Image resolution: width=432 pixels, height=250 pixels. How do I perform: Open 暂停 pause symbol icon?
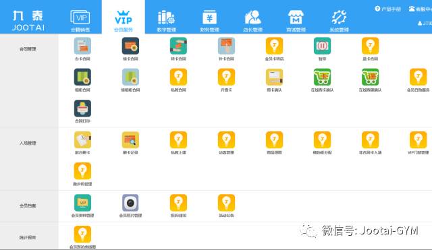coord(322,46)
